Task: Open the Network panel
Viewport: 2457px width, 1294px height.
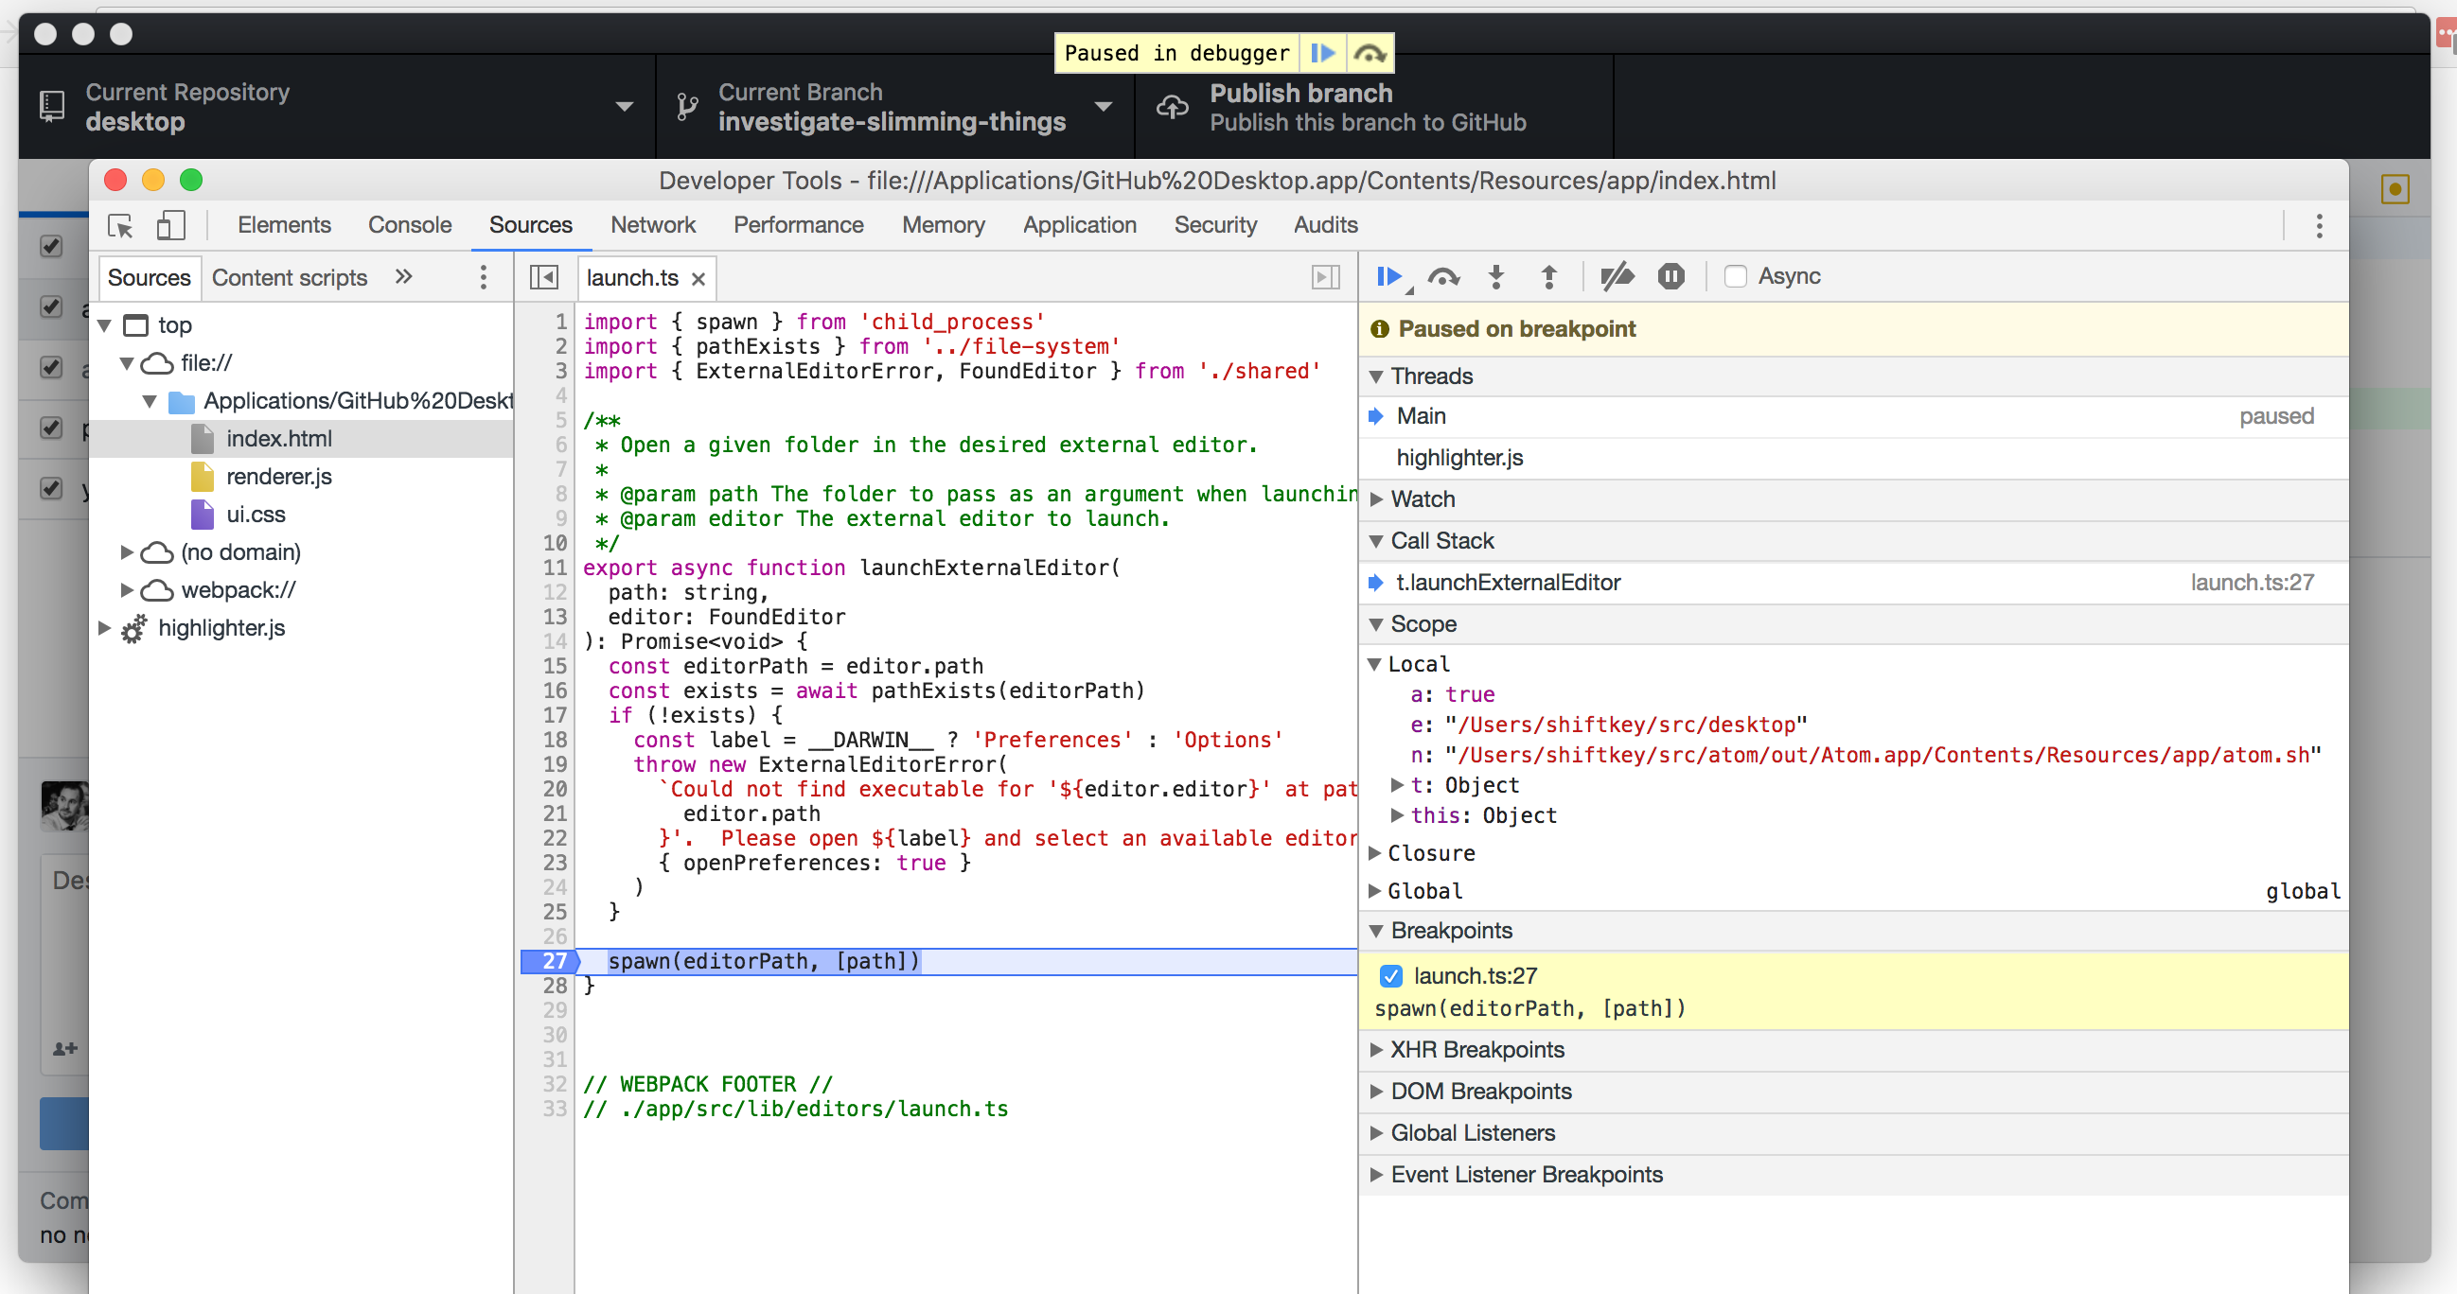Action: click(x=652, y=224)
